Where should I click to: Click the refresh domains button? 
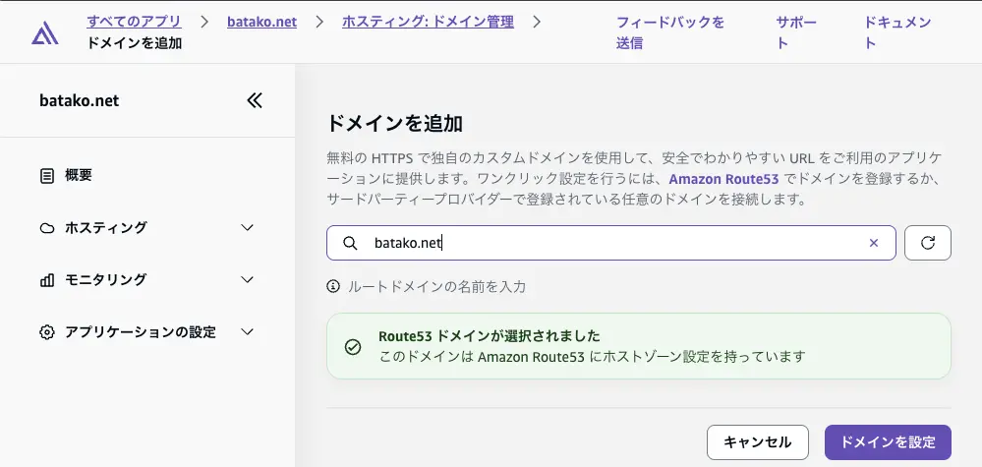(x=927, y=243)
